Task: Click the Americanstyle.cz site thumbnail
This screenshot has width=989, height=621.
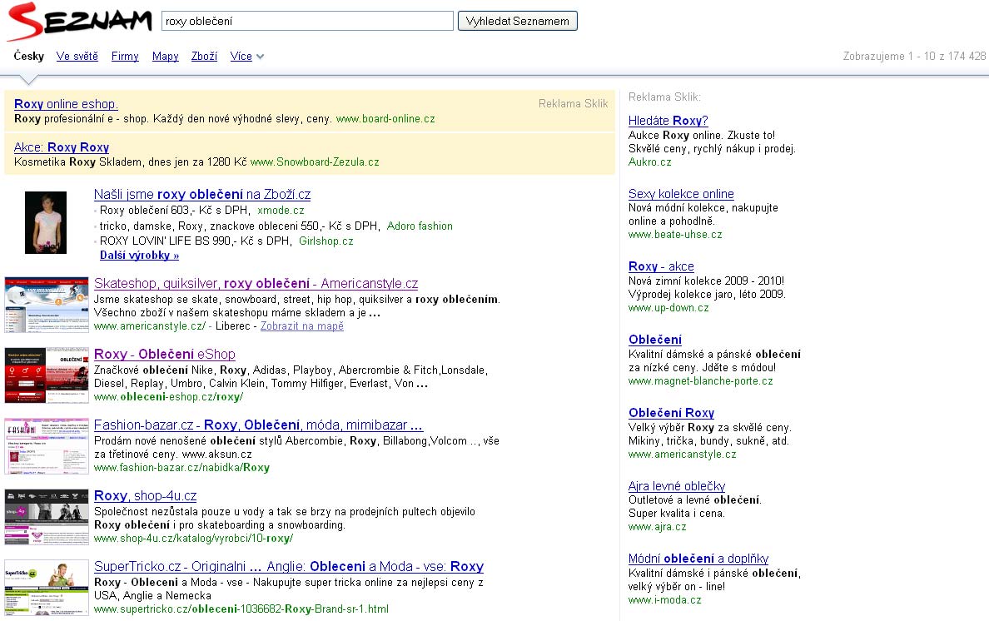Action: coord(47,305)
